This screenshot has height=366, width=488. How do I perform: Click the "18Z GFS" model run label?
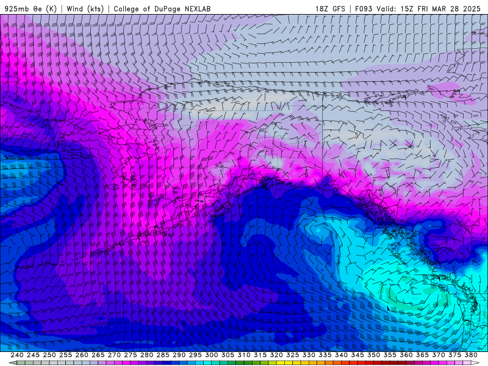[x=330, y=9]
